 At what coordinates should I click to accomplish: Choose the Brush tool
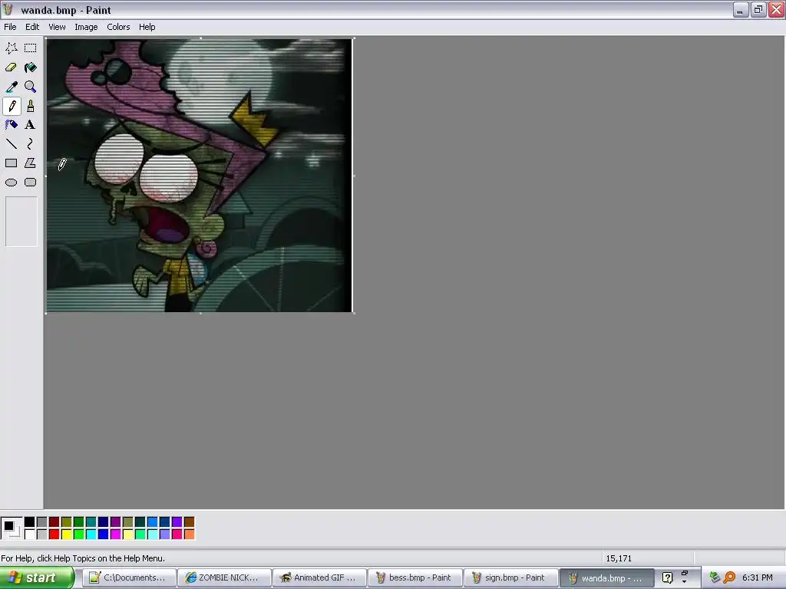coord(31,106)
